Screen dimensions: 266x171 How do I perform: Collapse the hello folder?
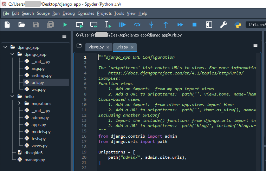click(x=12, y=96)
